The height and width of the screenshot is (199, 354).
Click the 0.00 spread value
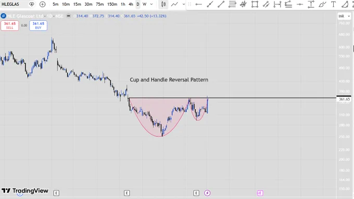24,25
